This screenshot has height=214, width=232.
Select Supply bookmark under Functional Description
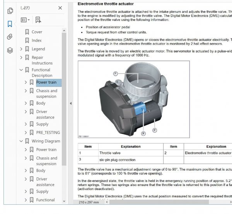(42, 124)
